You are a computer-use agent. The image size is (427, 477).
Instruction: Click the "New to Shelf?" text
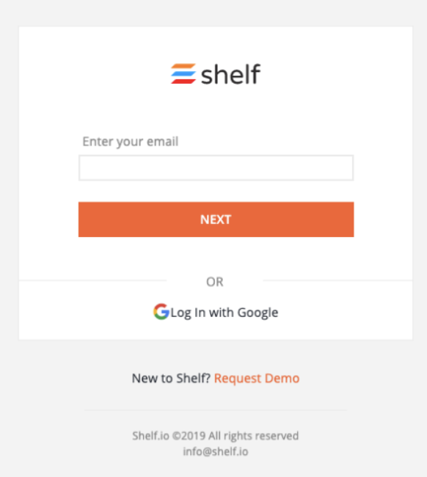[x=171, y=379]
